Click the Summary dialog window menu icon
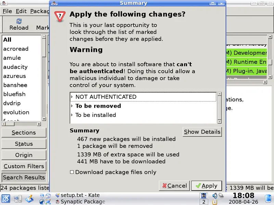 point(54,3)
